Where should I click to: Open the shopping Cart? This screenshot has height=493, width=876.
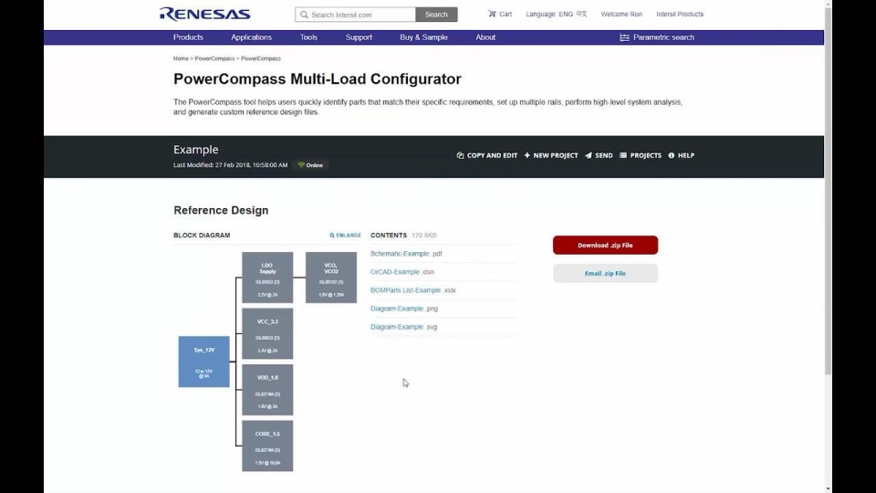point(500,15)
